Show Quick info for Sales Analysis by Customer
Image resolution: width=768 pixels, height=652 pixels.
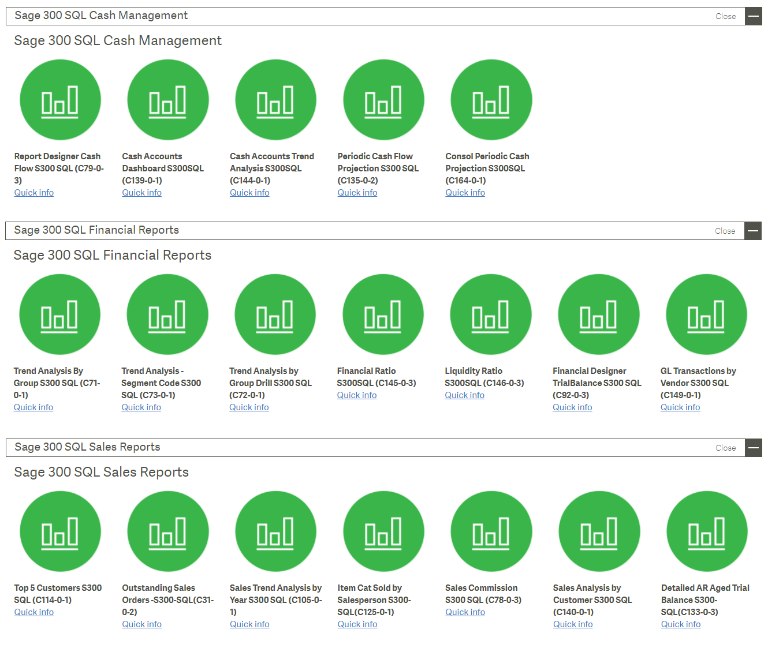pos(573,624)
